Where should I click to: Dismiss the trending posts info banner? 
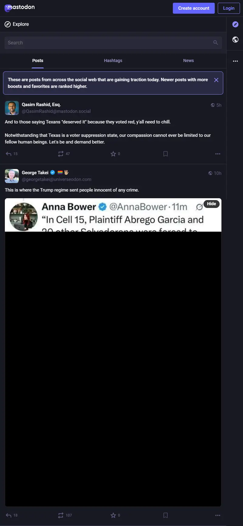tap(216, 80)
